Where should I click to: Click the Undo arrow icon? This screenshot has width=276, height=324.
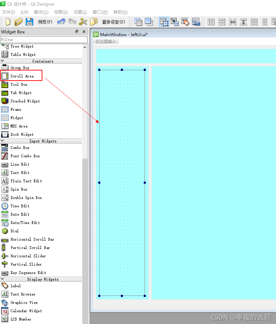click(61, 22)
